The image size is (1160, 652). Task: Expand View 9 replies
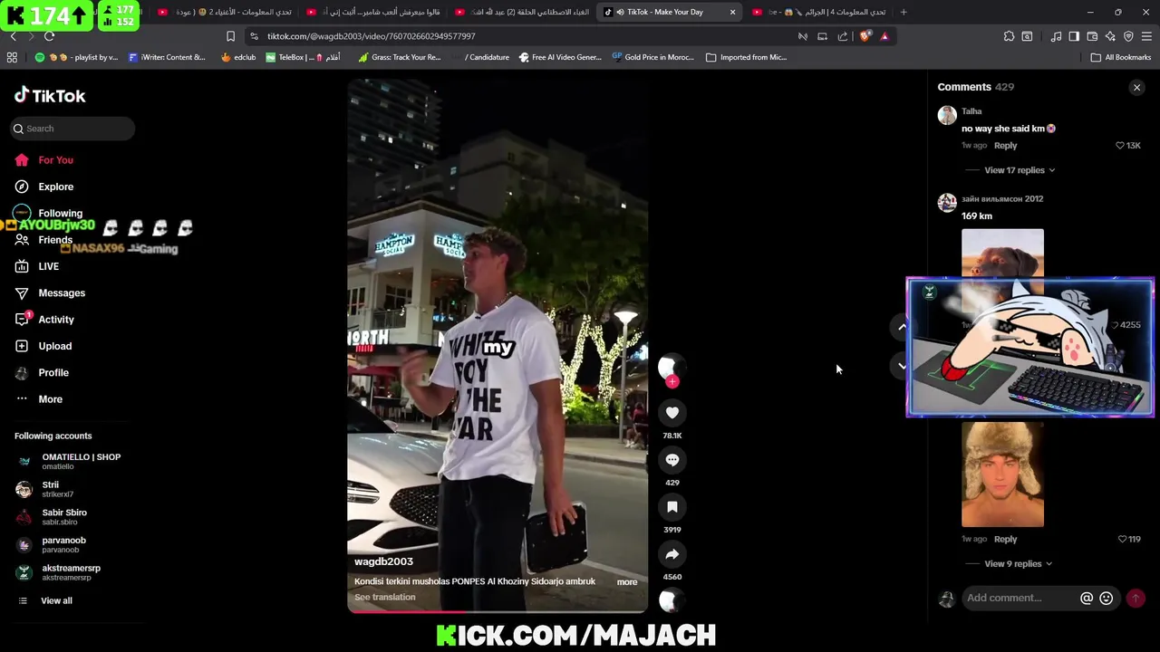1019,564
